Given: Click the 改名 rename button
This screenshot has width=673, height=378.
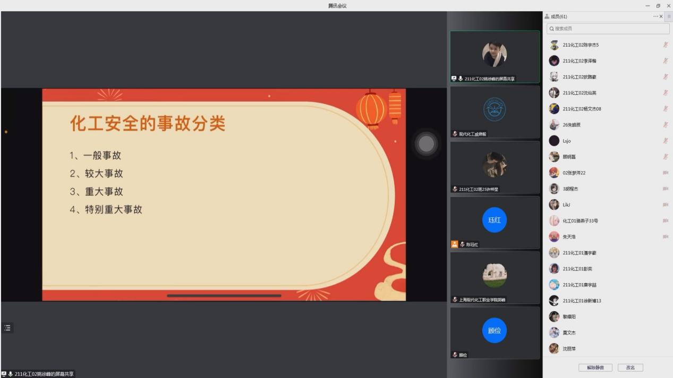Looking at the screenshot, I should 631,367.
